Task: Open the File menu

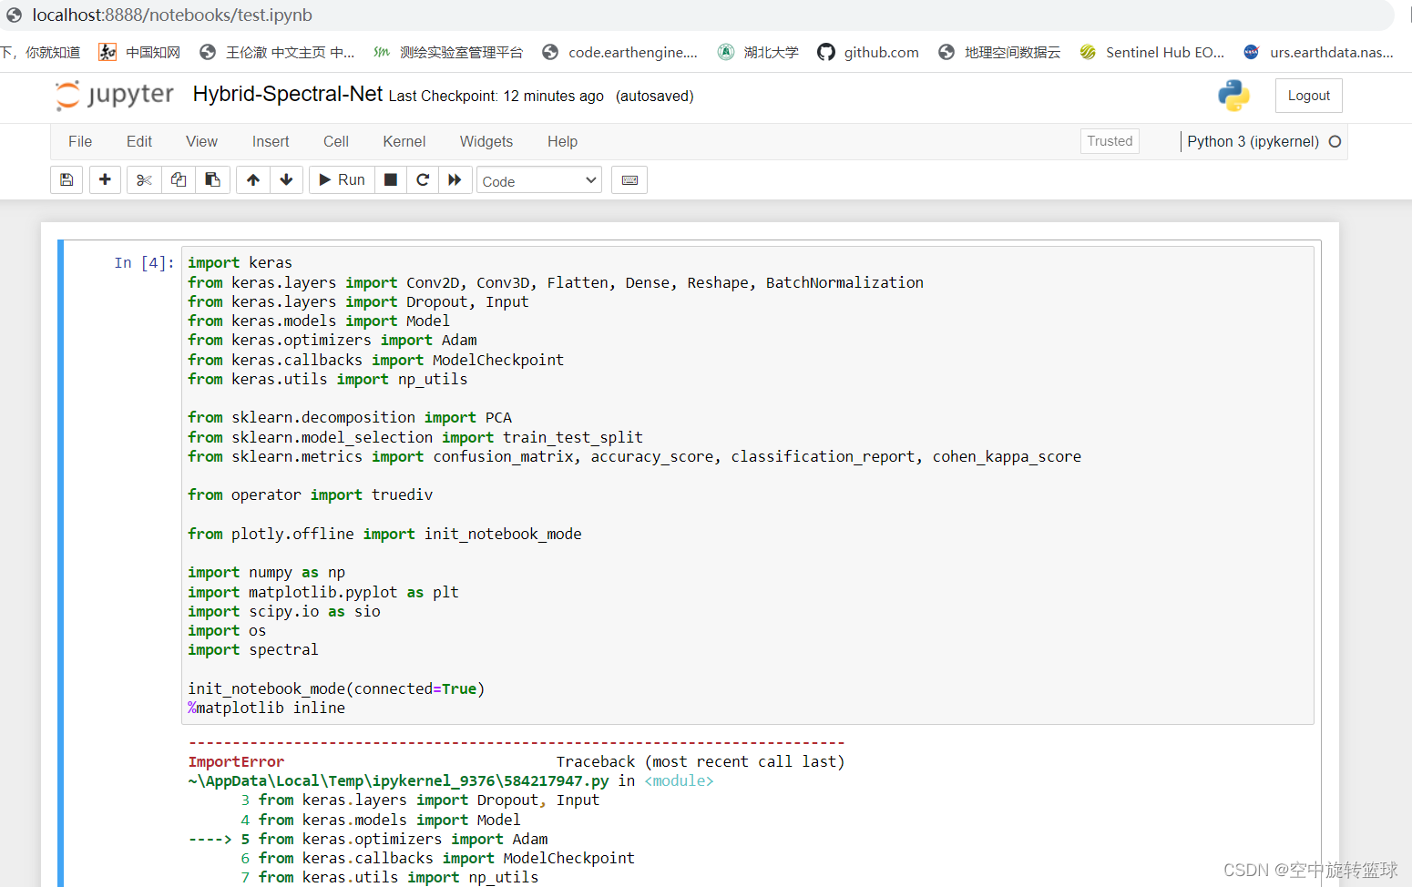Action: pyautogui.click(x=80, y=141)
